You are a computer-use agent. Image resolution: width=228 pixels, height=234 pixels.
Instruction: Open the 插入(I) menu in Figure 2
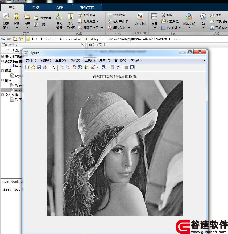click(x=75, y=60)
